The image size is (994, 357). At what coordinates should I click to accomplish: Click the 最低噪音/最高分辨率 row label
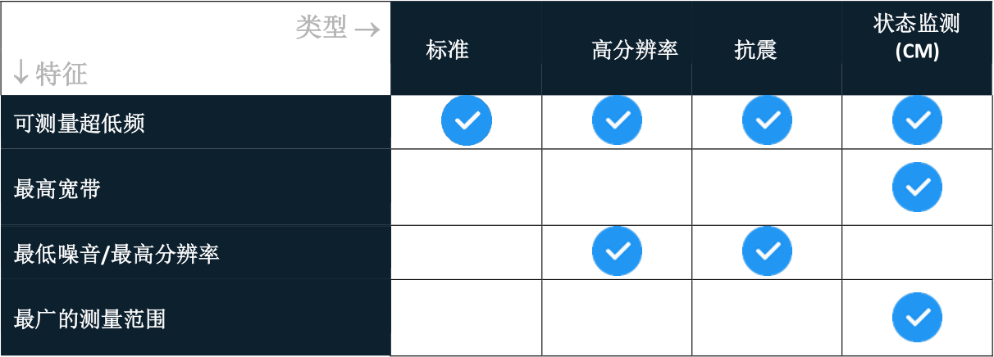point(116,255)
